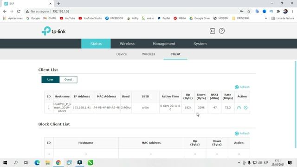Click the ESP language indicator
Screen dimensions: 297x167
coord(266,163)
